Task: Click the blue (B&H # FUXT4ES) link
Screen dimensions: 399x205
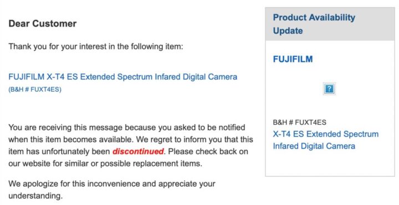Action: coord(35,90)
